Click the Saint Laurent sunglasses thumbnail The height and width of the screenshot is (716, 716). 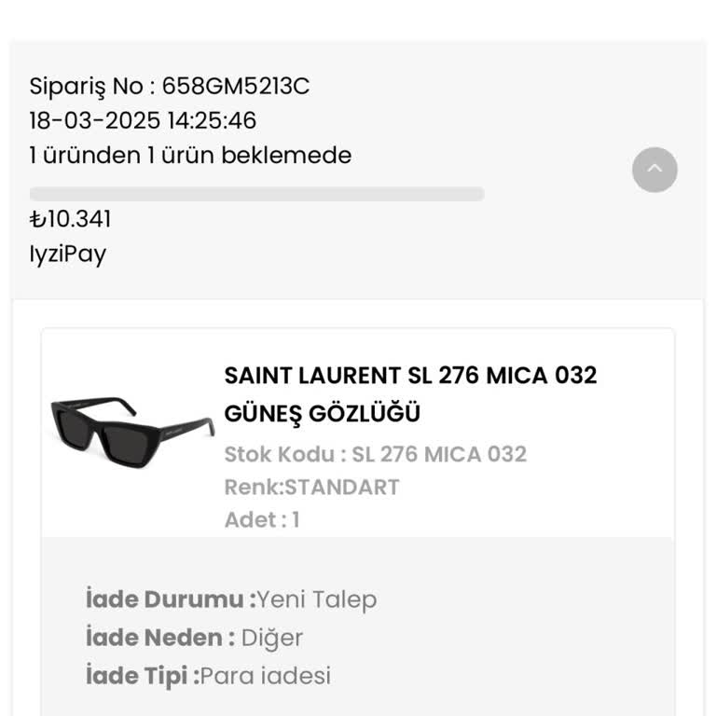(x=132, y=431)
